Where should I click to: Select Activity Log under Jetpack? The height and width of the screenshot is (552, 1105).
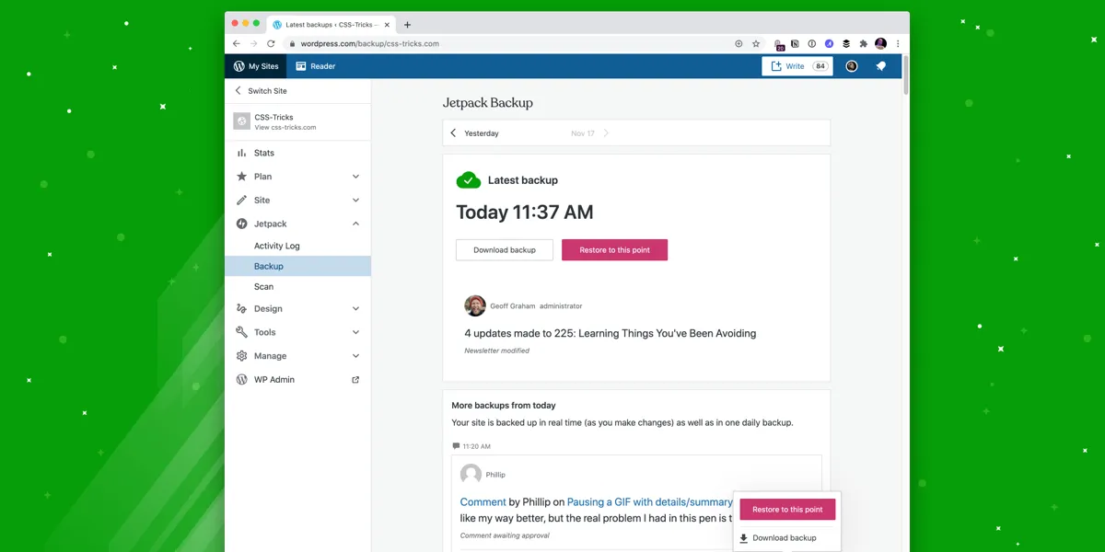(x=297, y=246)
